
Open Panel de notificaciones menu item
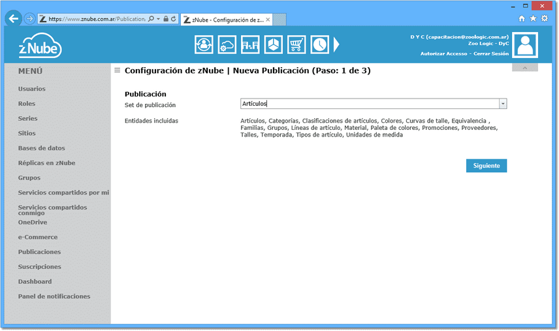pyautogui.click(x=54, y=296)
